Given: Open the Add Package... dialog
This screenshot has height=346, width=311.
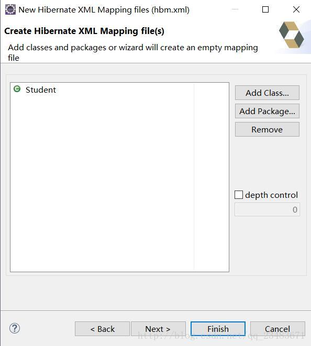Looking at the screenshot, I should (x=267, y=111).
